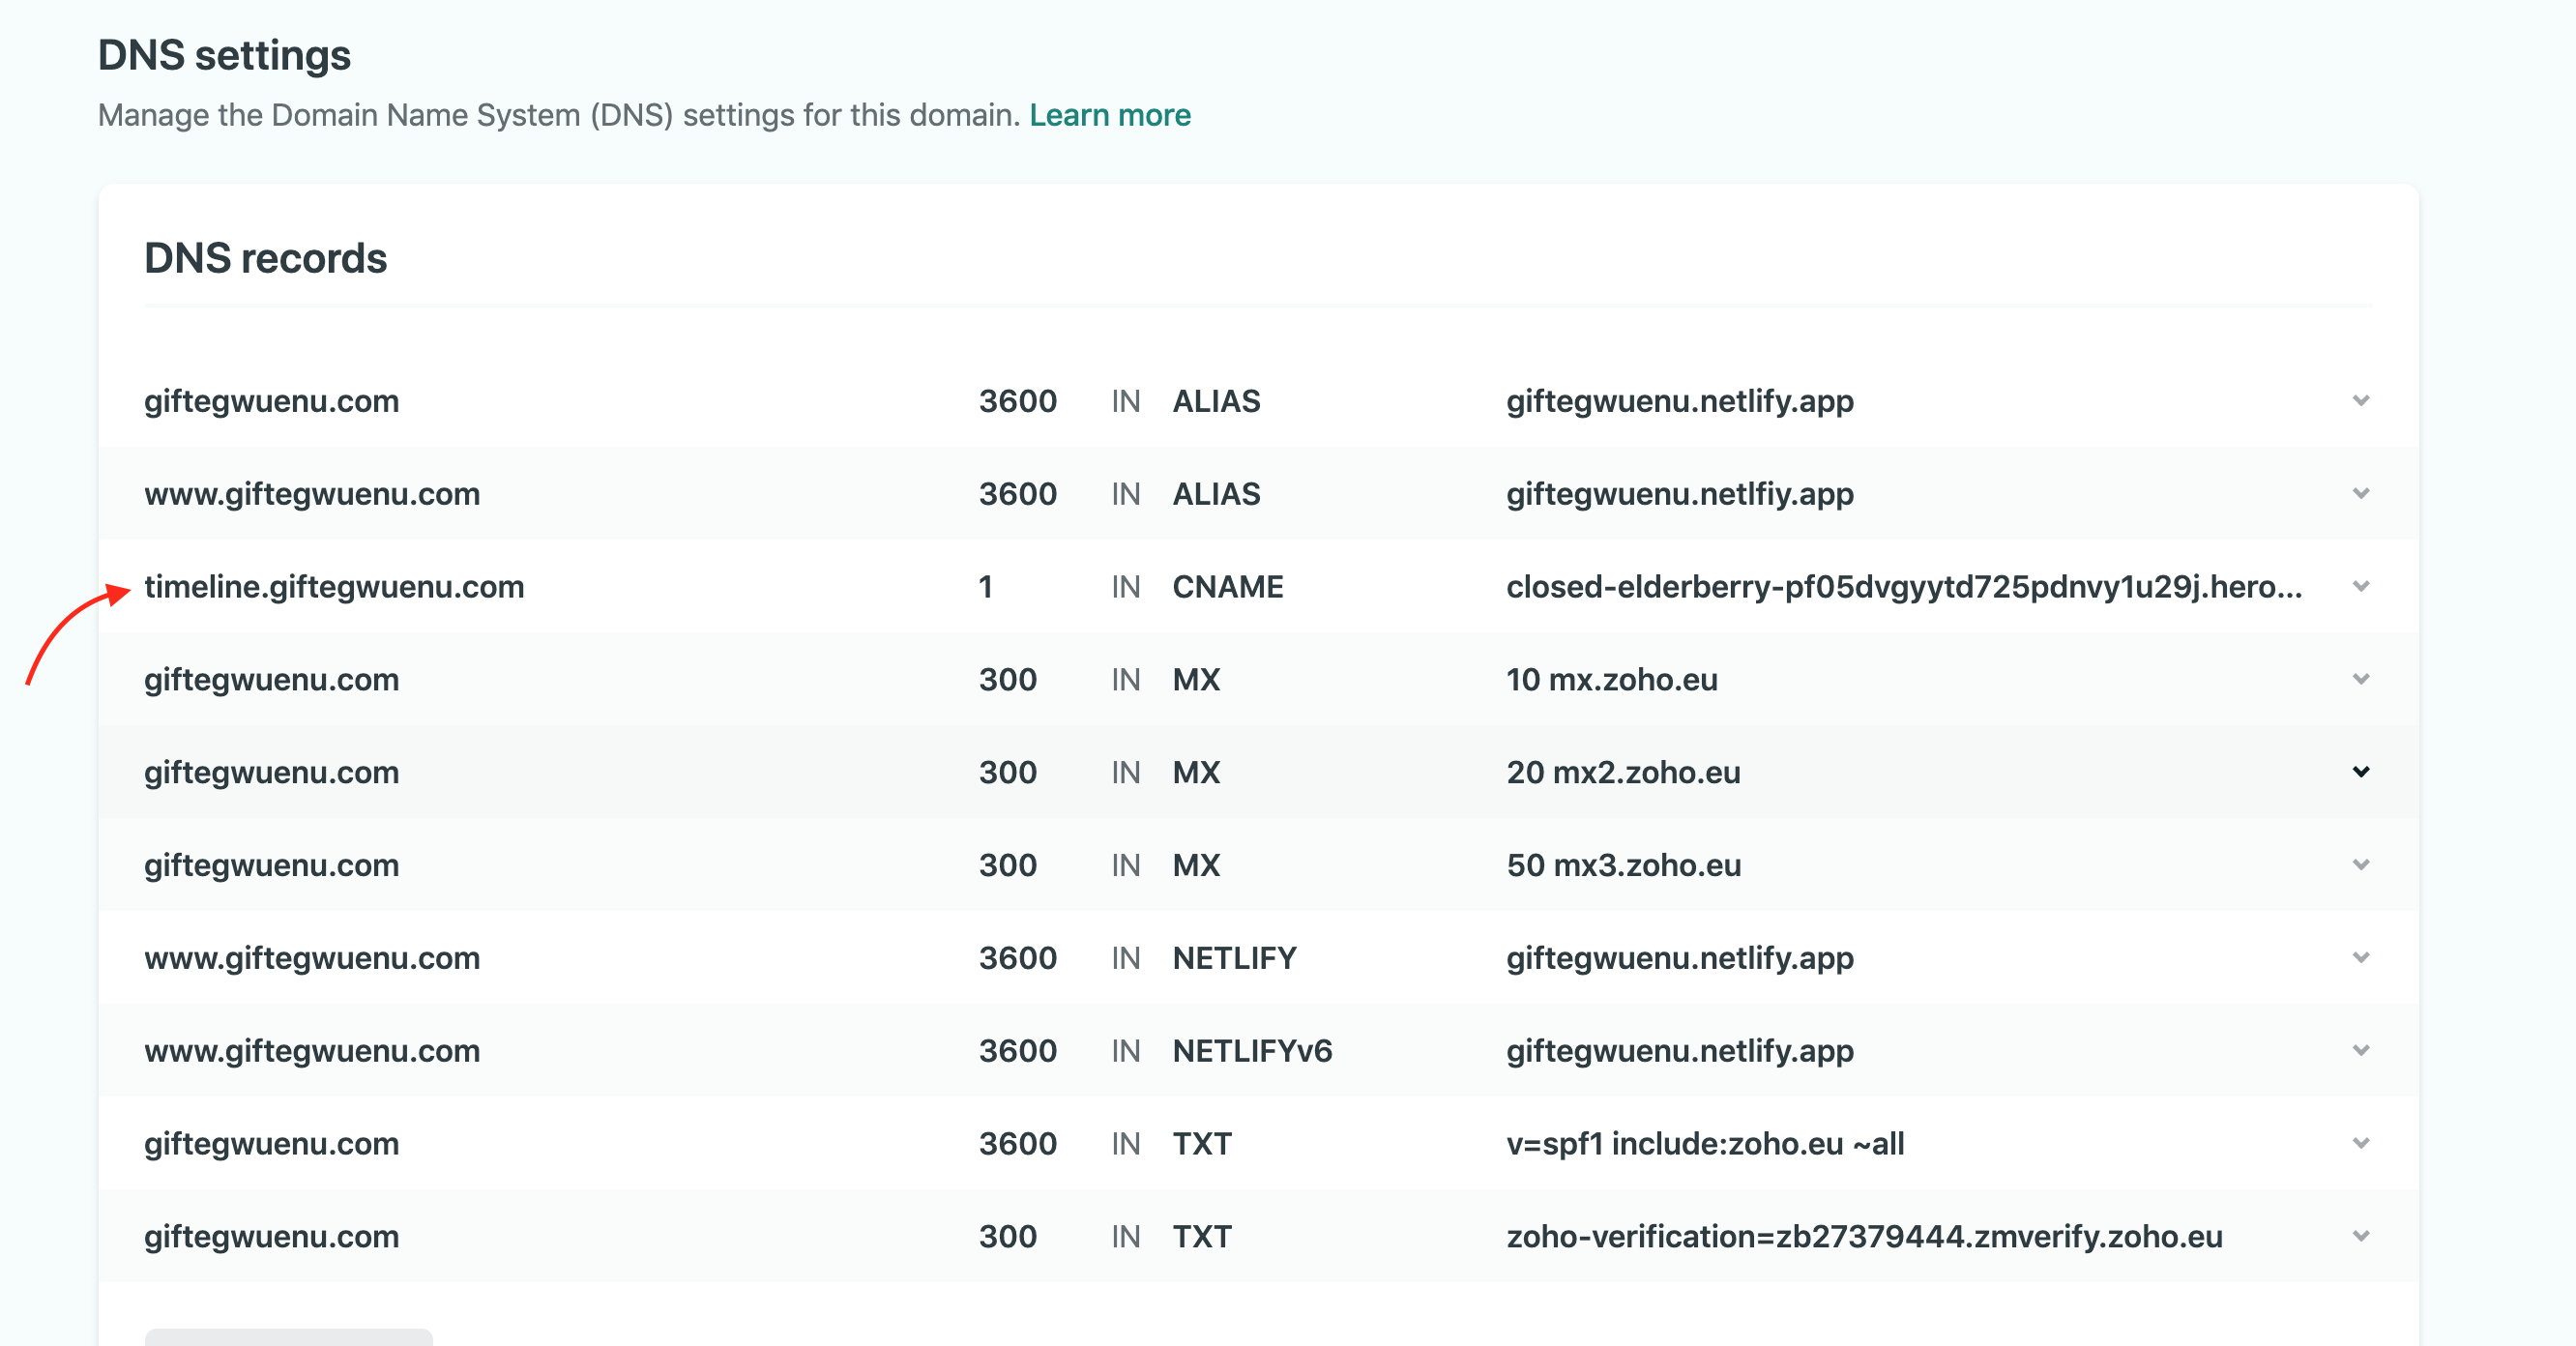Open details for the timeline.giftegwuenu.com CNAME record

coord(2361,587)
